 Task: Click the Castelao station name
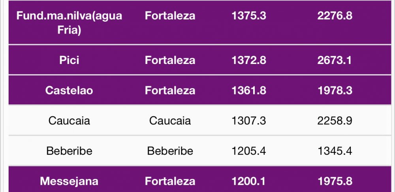pyautogui.click(x=69, y=90)
